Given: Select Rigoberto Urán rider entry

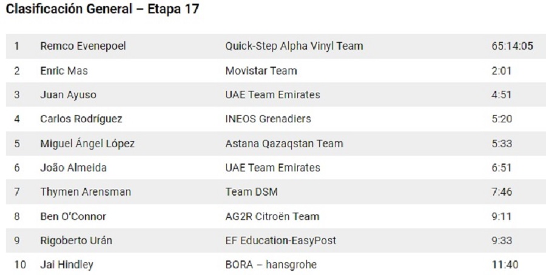Looking at the screenshot, I should pos(76,240).
